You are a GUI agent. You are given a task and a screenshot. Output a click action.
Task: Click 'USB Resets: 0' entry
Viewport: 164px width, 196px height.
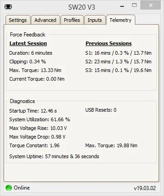pos(101,110)
